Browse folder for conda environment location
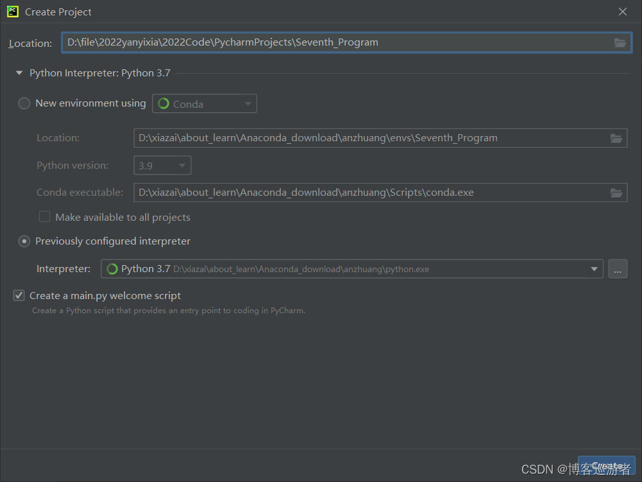This screenshot has width=642, height=482. (x=616, y=139)
